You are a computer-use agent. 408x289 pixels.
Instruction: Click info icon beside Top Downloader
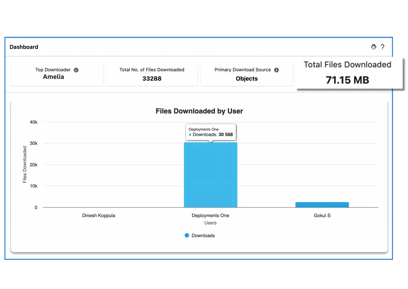[76, 70]
